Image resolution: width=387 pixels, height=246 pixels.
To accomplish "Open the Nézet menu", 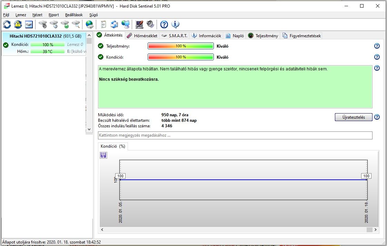I will (x=37, y=15).
